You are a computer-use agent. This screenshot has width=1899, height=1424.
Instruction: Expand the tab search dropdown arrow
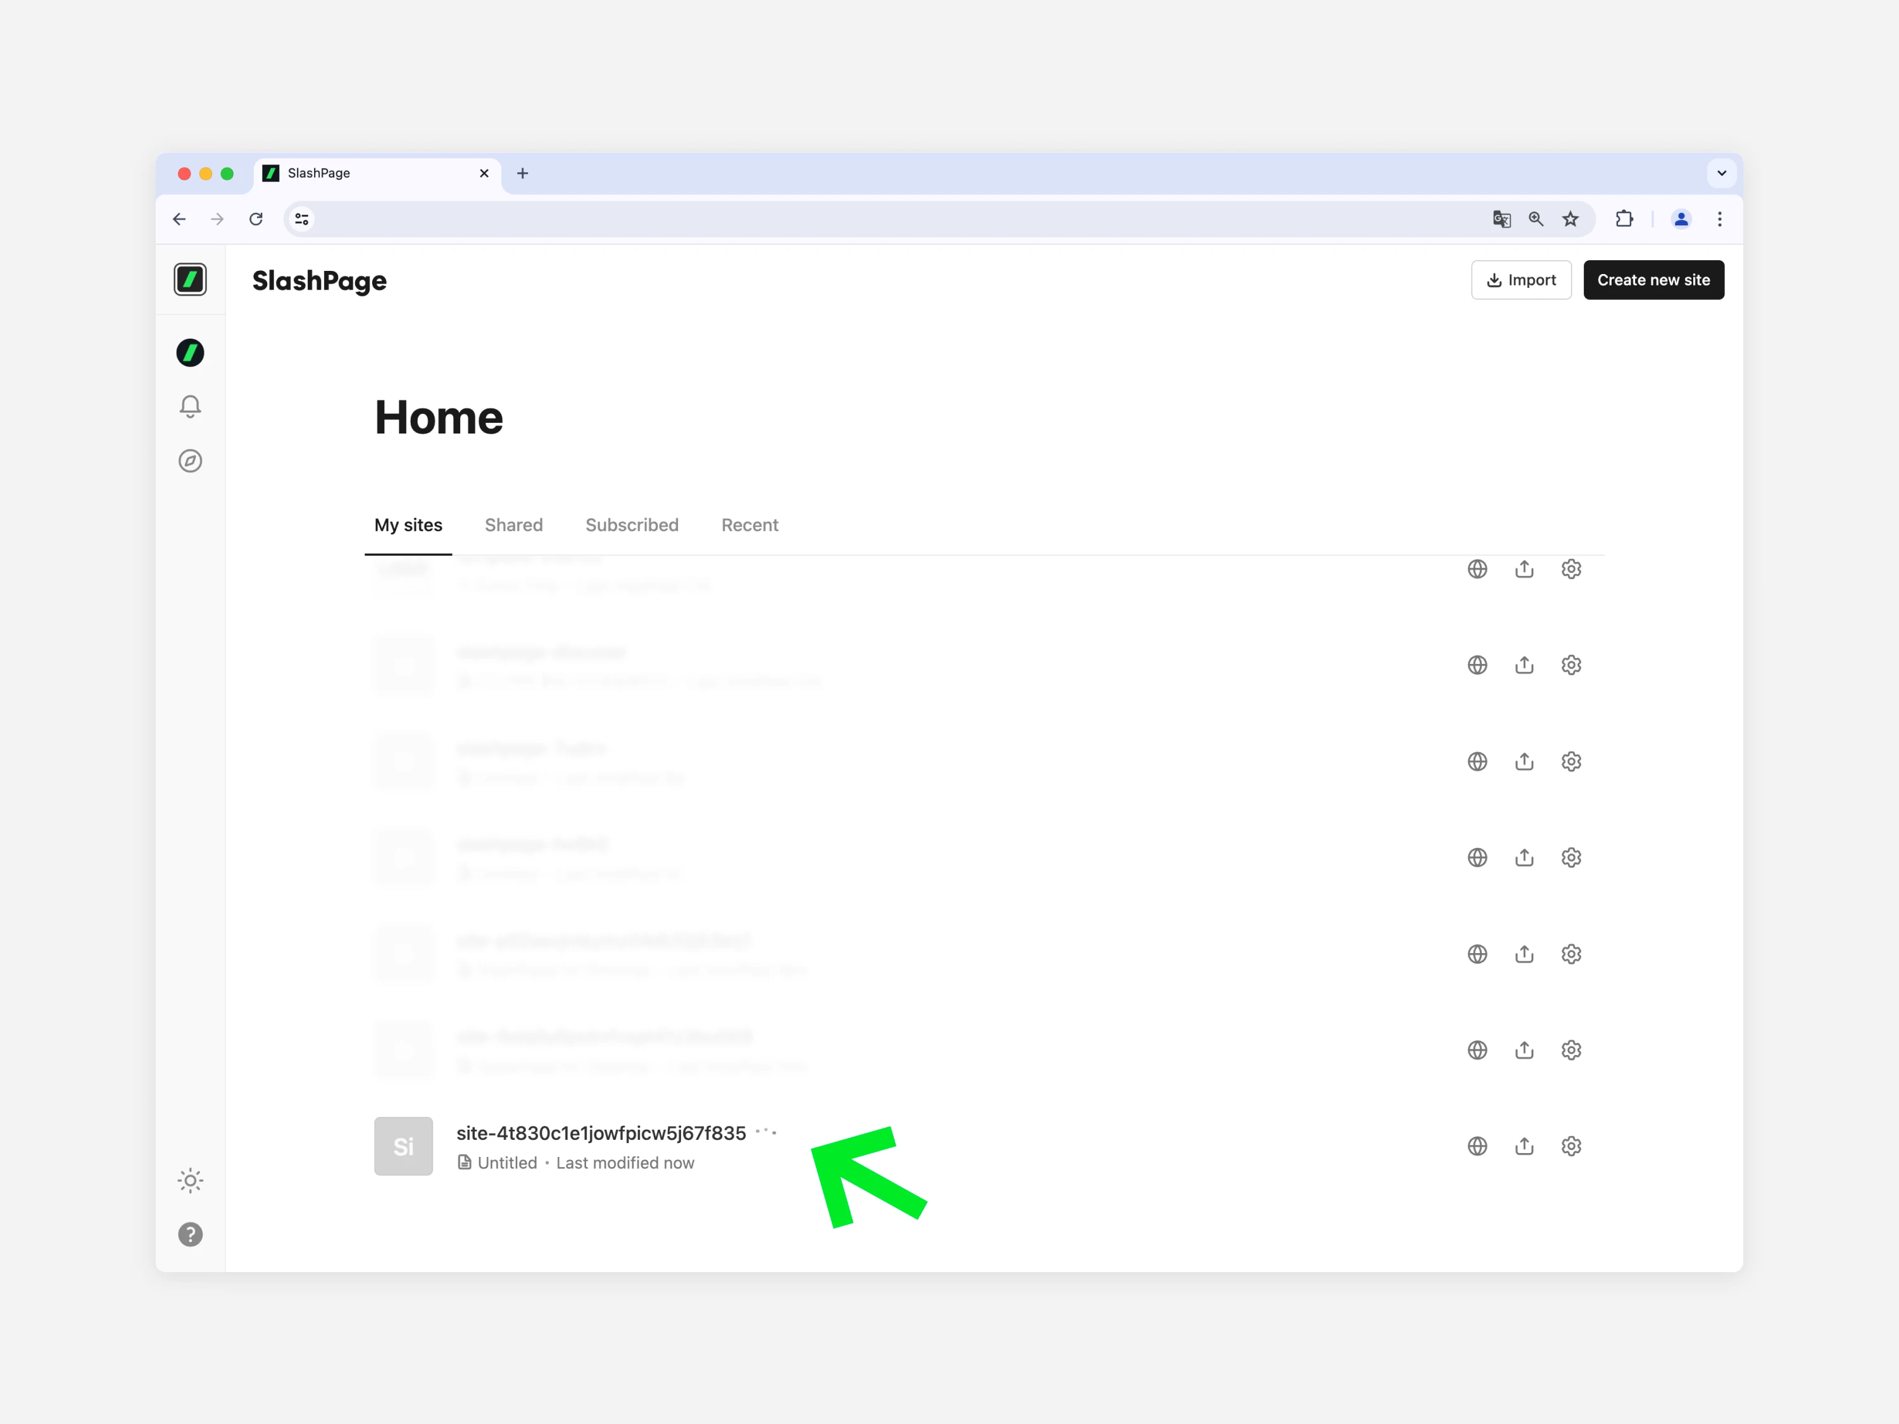(1721, 173)
